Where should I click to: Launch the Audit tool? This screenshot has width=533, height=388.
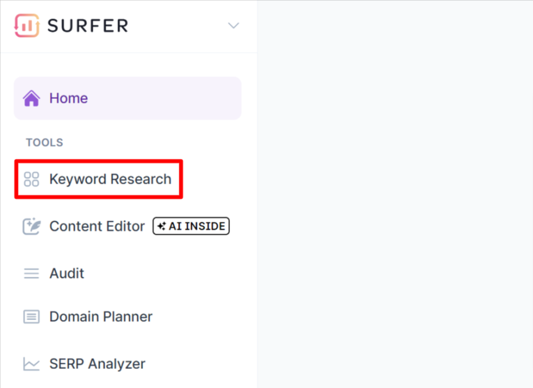66,273
